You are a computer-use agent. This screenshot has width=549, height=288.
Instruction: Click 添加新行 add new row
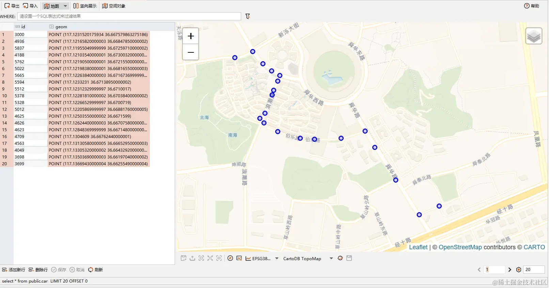14,270
